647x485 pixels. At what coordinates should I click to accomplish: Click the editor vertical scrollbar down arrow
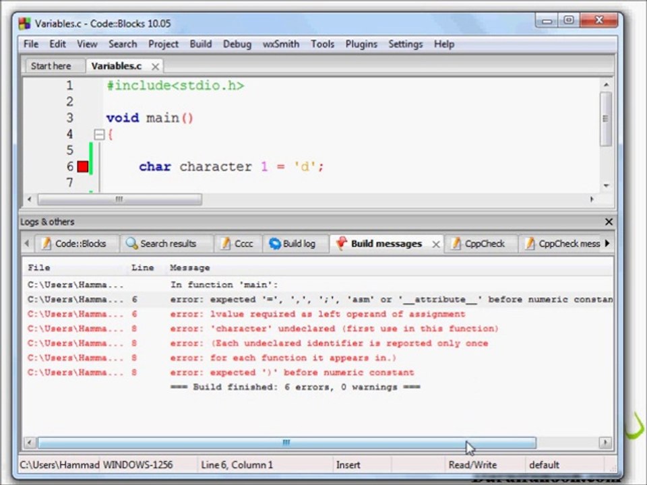(606, 186)
